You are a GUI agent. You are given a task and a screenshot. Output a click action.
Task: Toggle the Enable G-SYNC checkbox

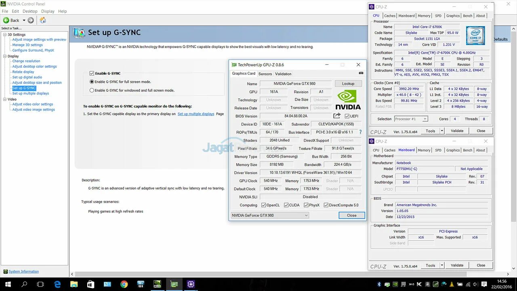[92, 74]
